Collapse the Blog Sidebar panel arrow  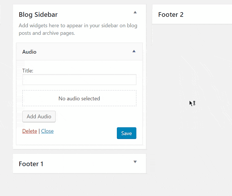pyautogui.click(x=135, y=12)
